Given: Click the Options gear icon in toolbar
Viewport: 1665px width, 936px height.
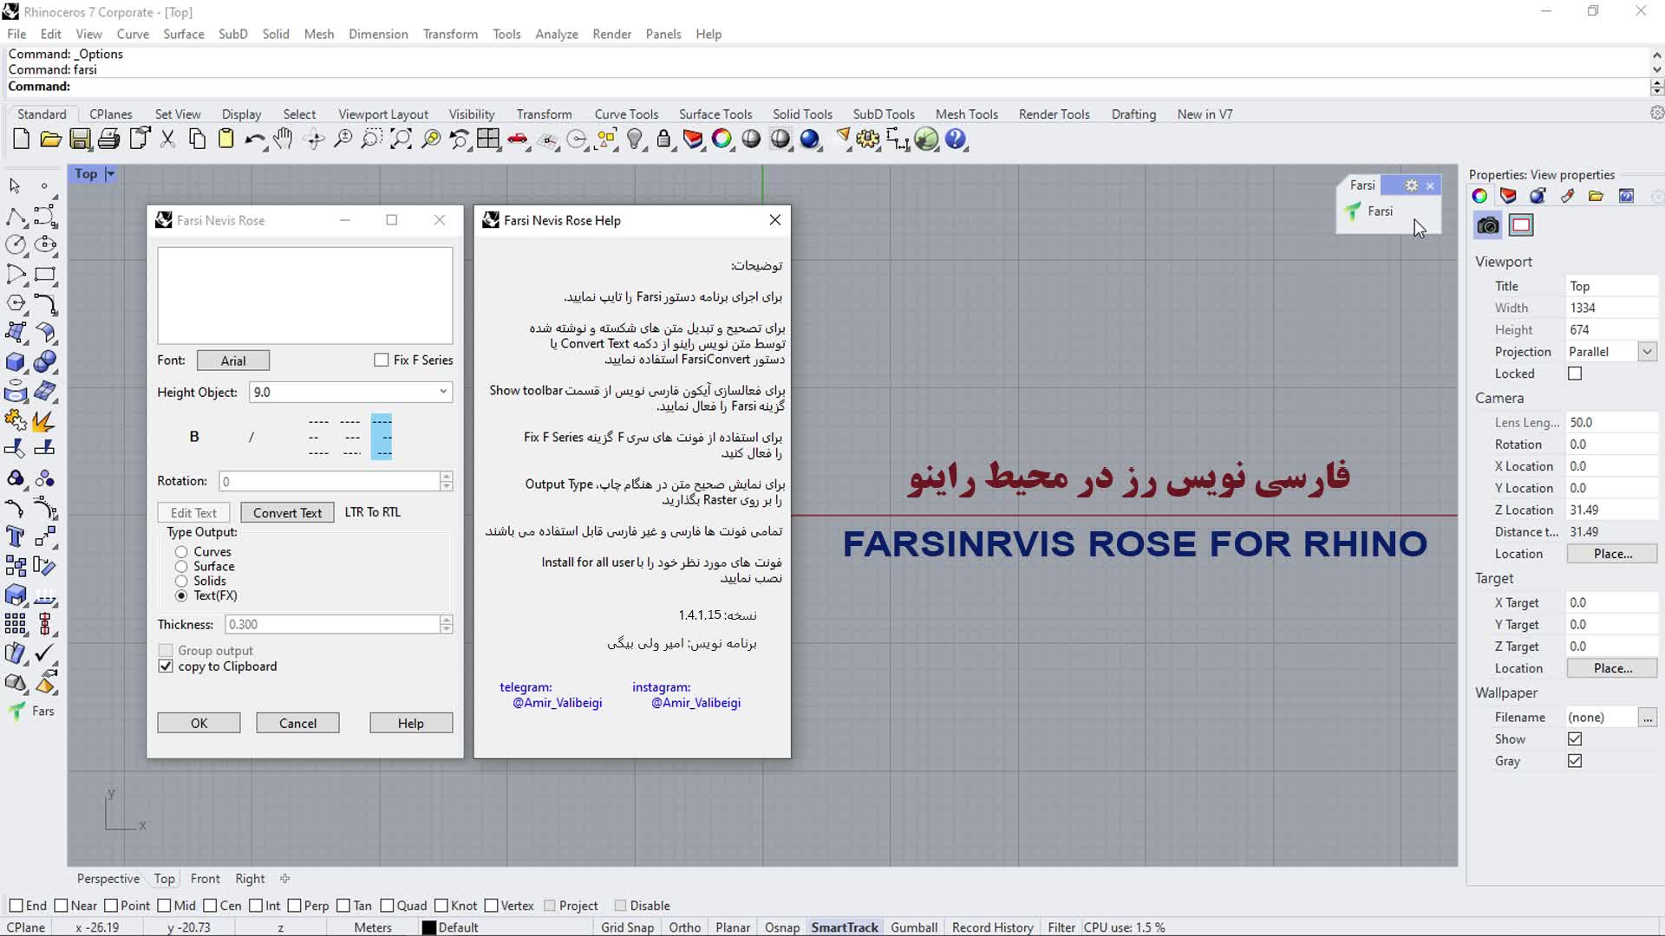Looking at the screenshot, I should (x=867, y=140).
